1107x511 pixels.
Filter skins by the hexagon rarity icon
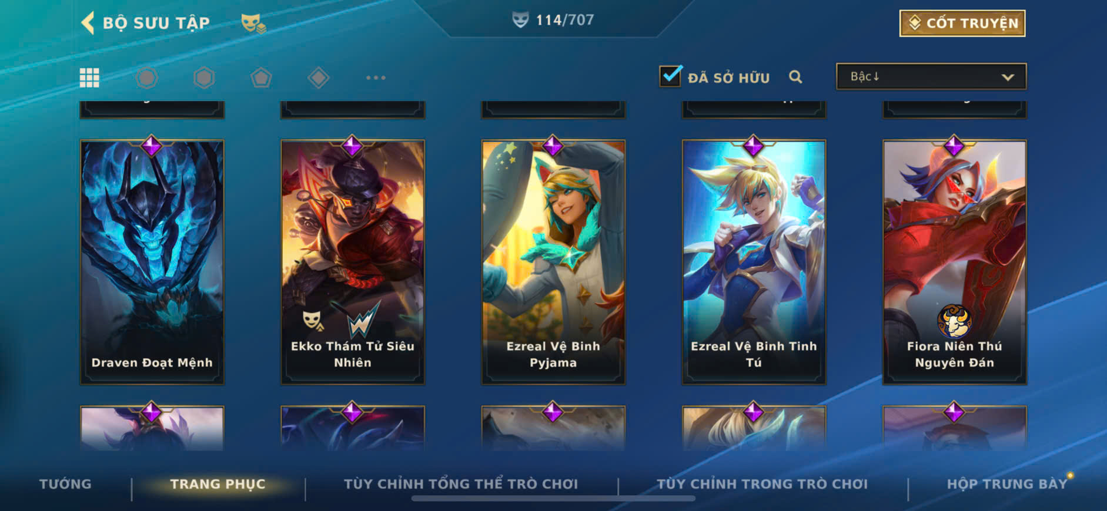click(204, 78)
